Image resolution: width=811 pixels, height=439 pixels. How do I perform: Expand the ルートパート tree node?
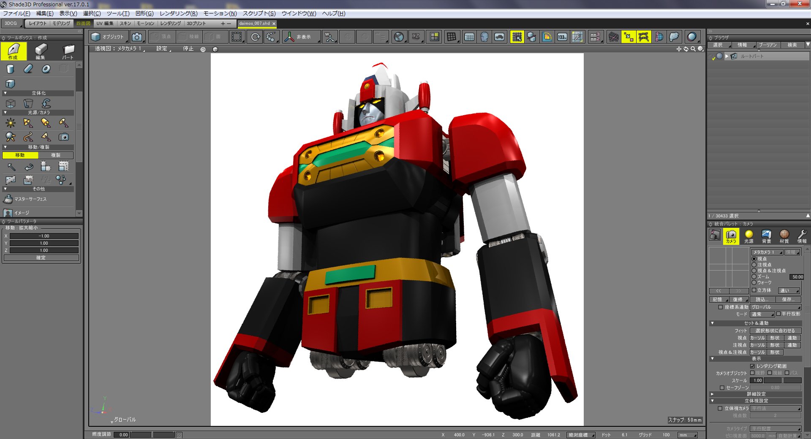click(727, 56)
